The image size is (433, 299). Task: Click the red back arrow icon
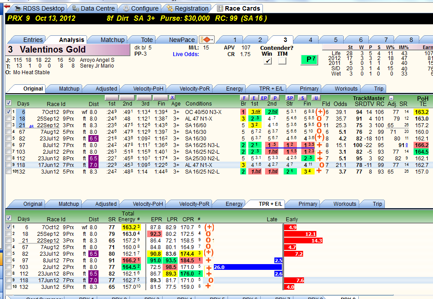(7, 7)
